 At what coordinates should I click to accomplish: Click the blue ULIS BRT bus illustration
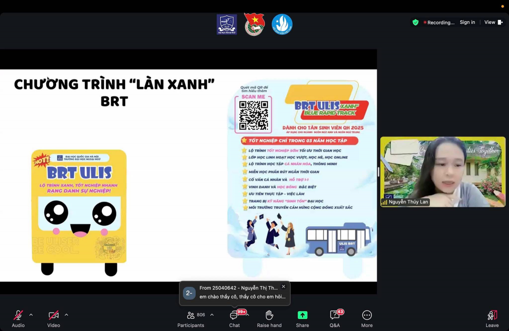pos(339,239)
